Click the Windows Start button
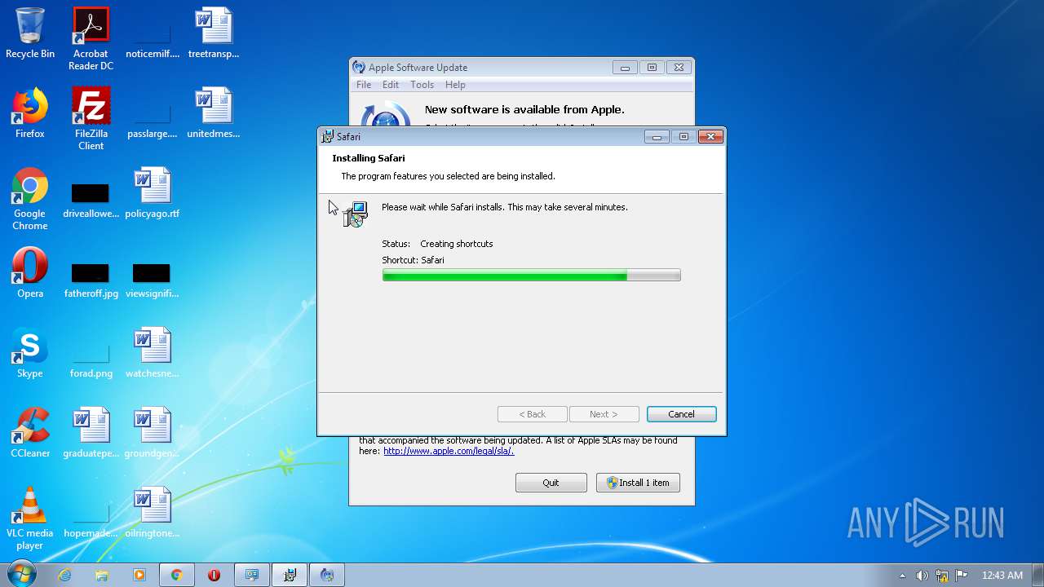Screen dimensions: 1044x587 22,574
